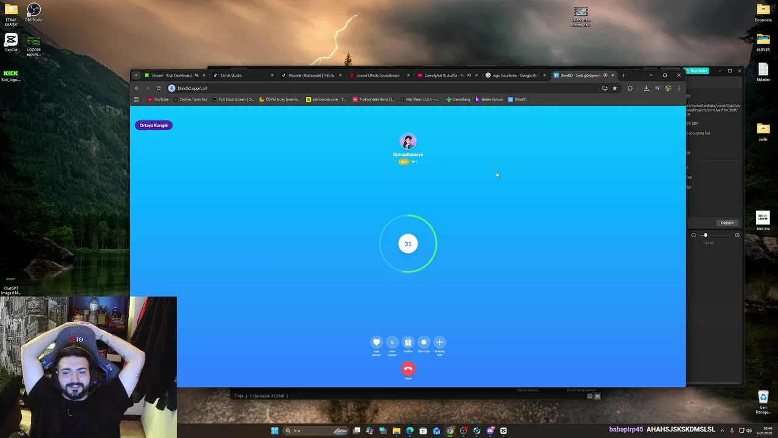Image resolution: width=778 pixels, height=438 pixels.
Task: Open GameSatış bookmark
Action: 458,99
